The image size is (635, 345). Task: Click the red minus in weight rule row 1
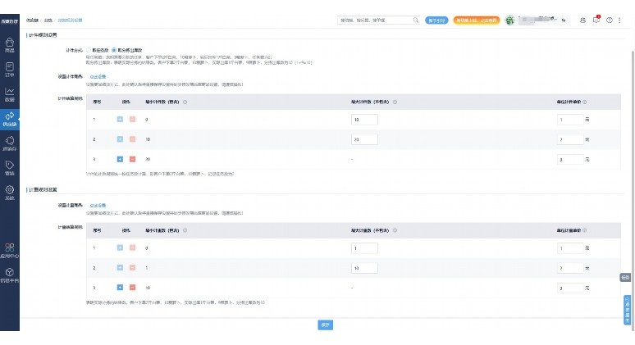pos(132,247)
